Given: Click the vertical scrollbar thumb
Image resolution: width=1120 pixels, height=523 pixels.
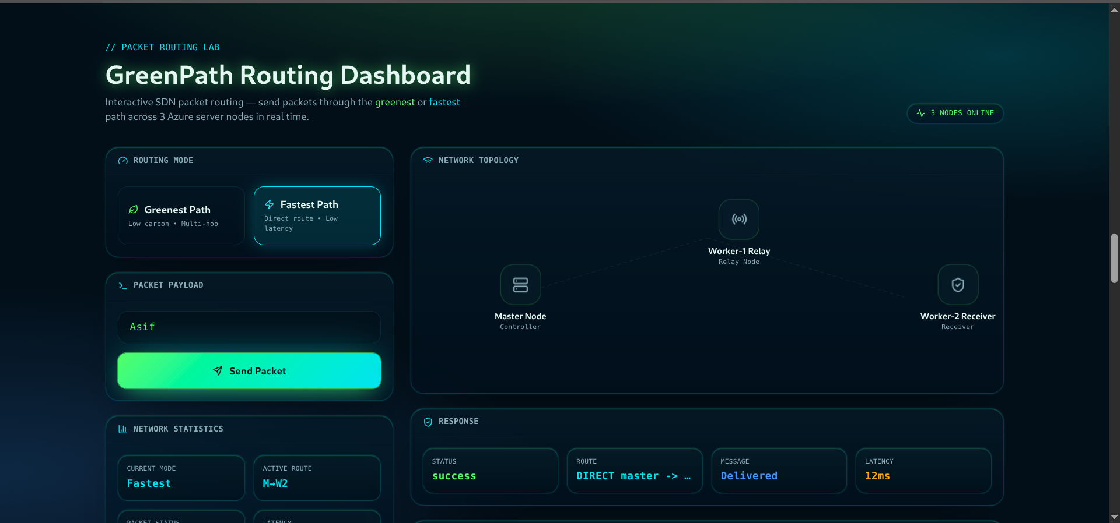Looking at the screenshot, I should click(1114, 259).
